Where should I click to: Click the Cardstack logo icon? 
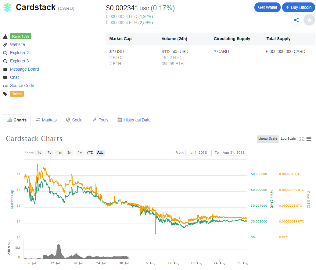coord(8,7)
